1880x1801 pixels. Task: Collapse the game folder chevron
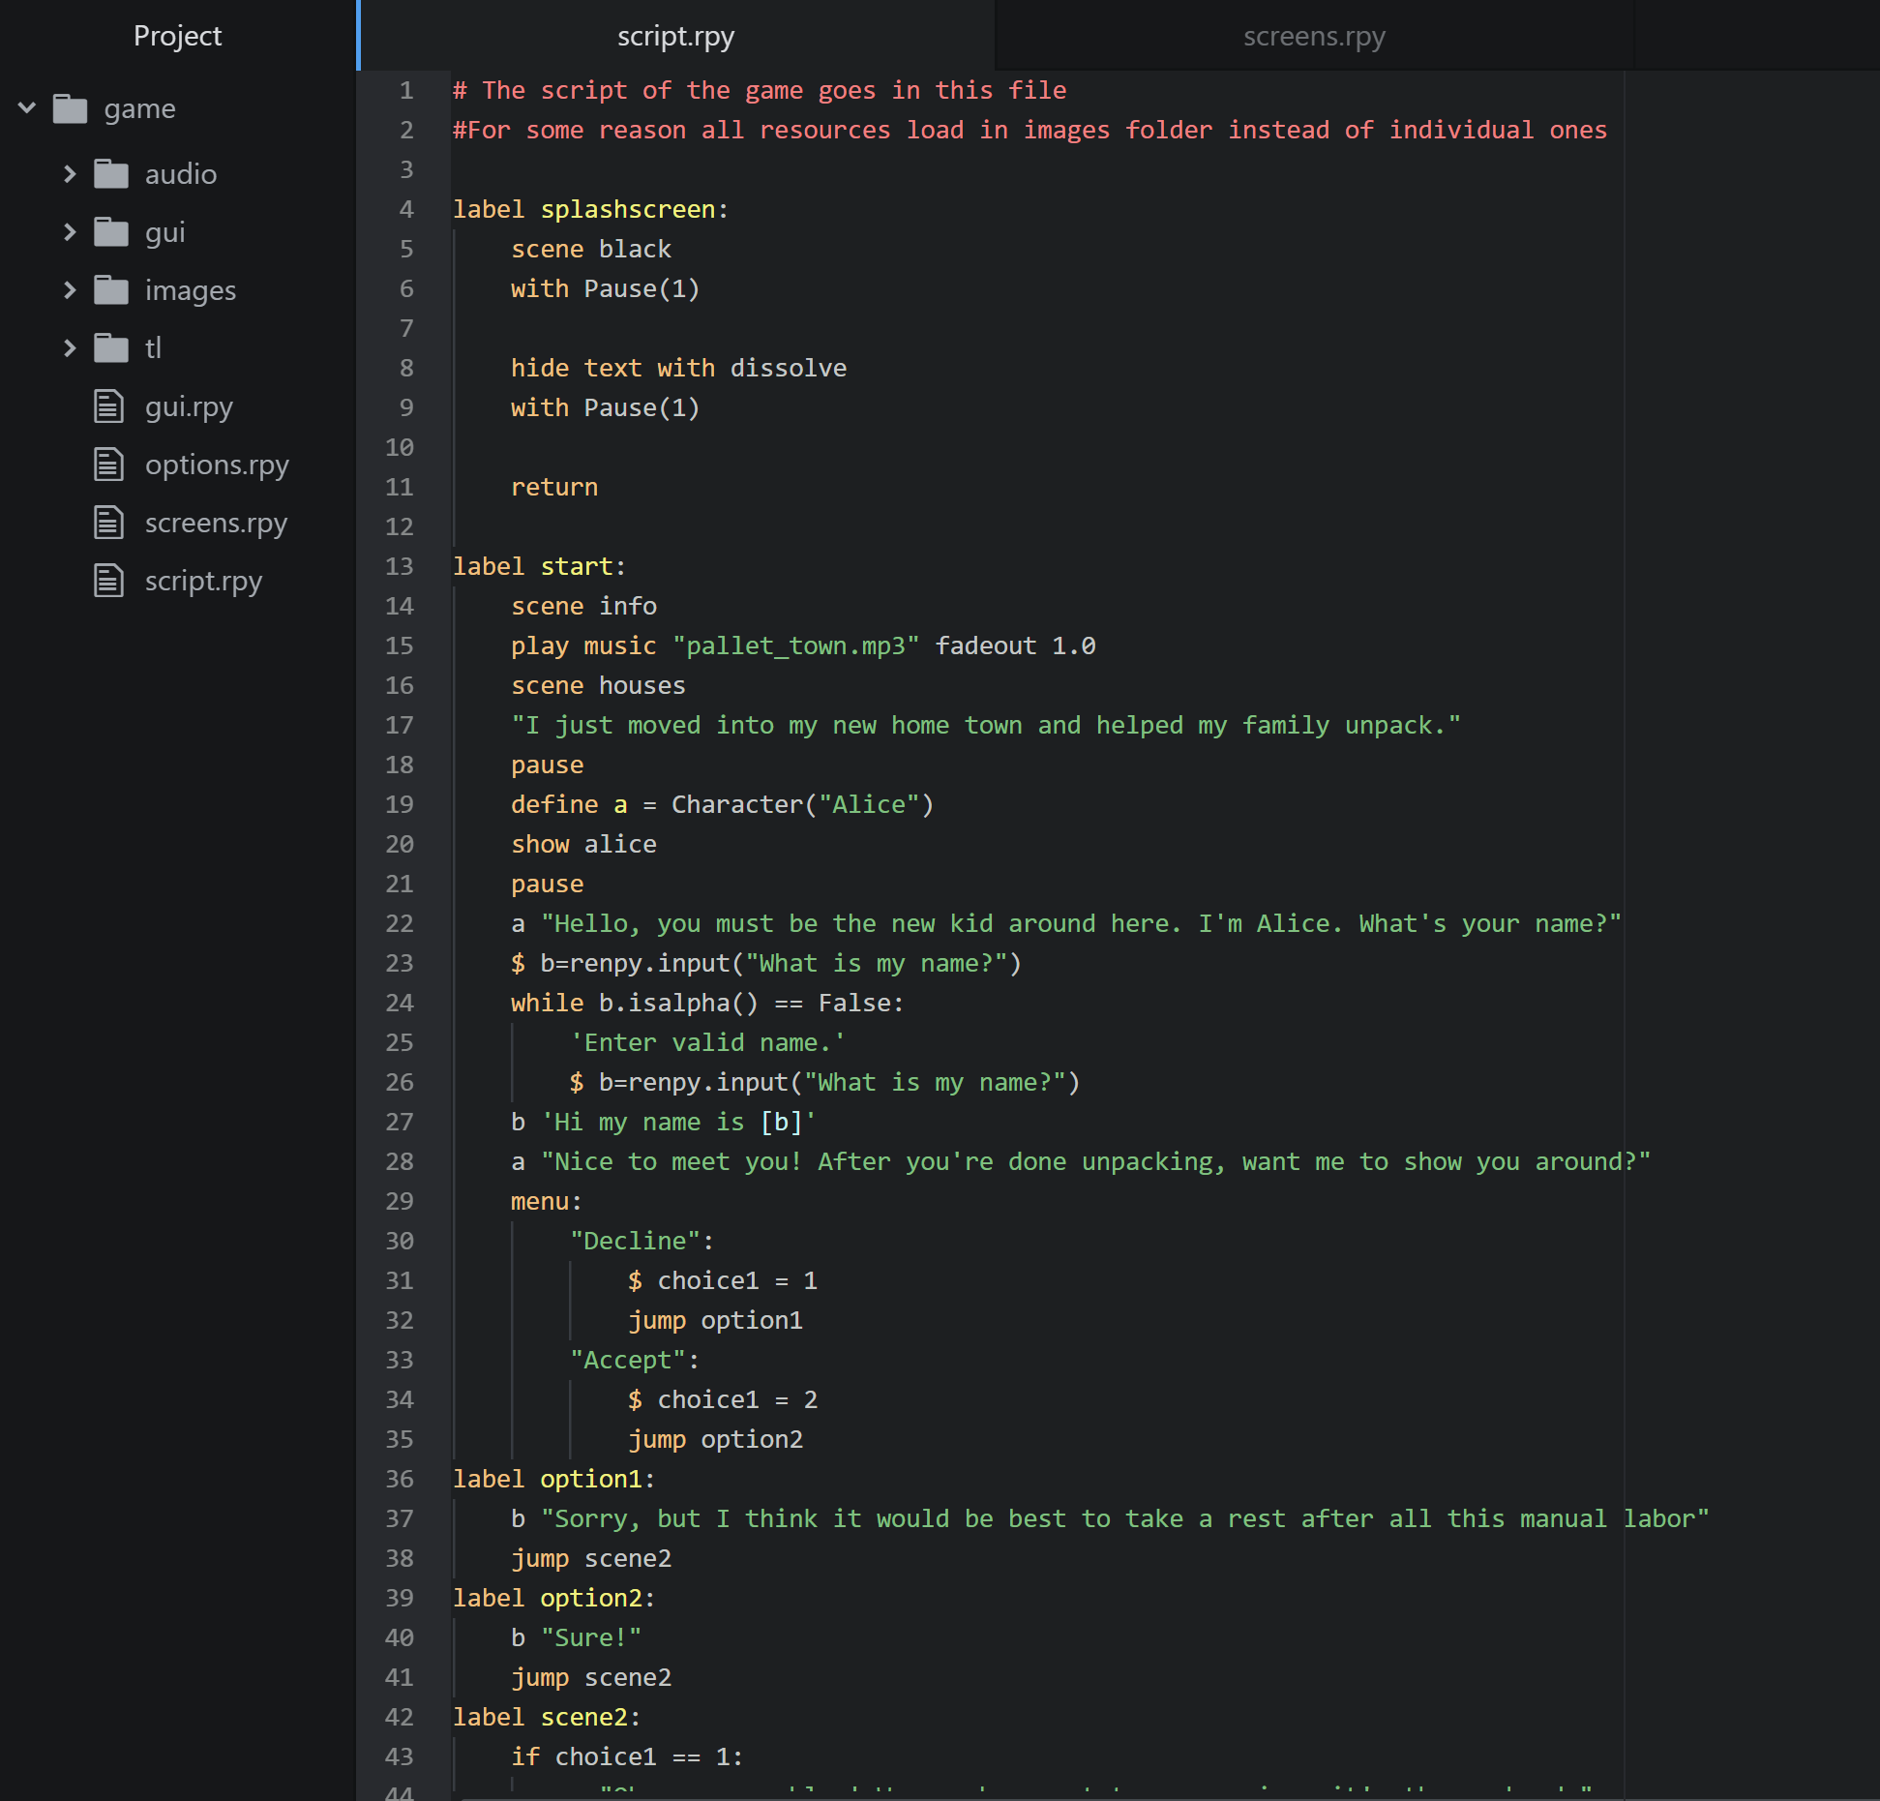27,107
